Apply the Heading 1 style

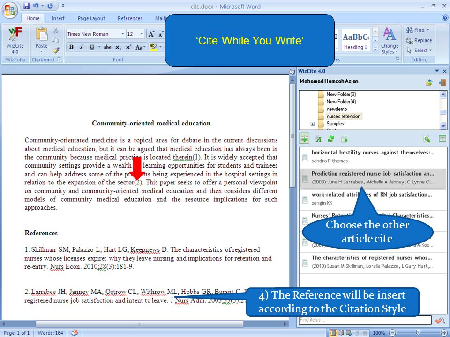pyautogui.click(x=356, y=40)
